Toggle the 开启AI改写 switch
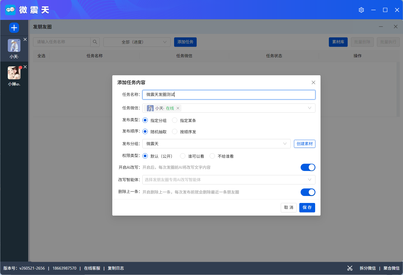403x275 pixels. tap(308, 167)
